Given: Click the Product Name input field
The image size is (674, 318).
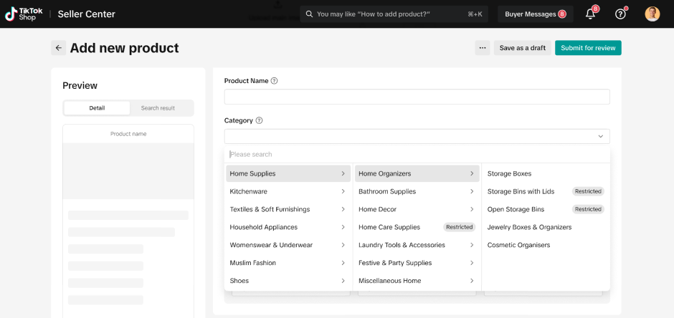Looking at the screenshot, I should [x=417, y=97].
